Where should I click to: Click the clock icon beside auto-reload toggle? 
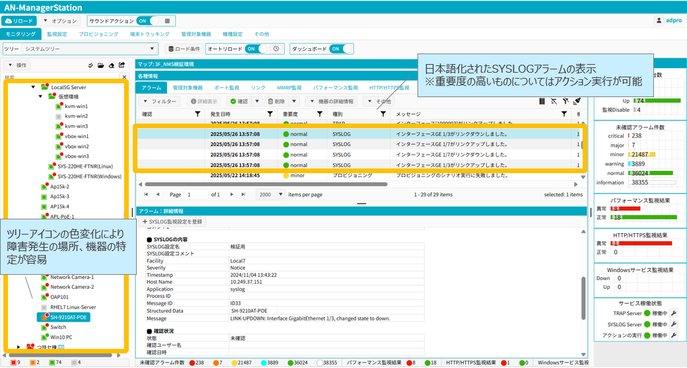tap(277, 49)
